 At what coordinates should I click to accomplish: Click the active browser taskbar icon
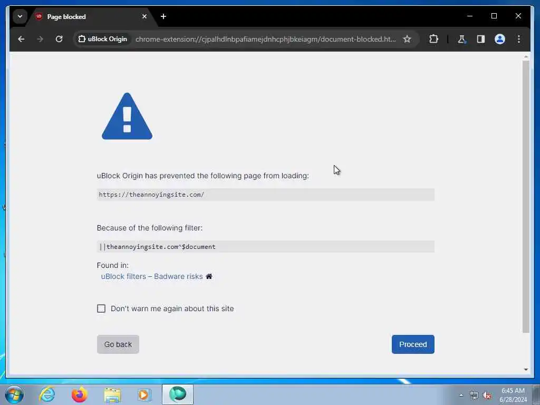(x=178, y=394)
